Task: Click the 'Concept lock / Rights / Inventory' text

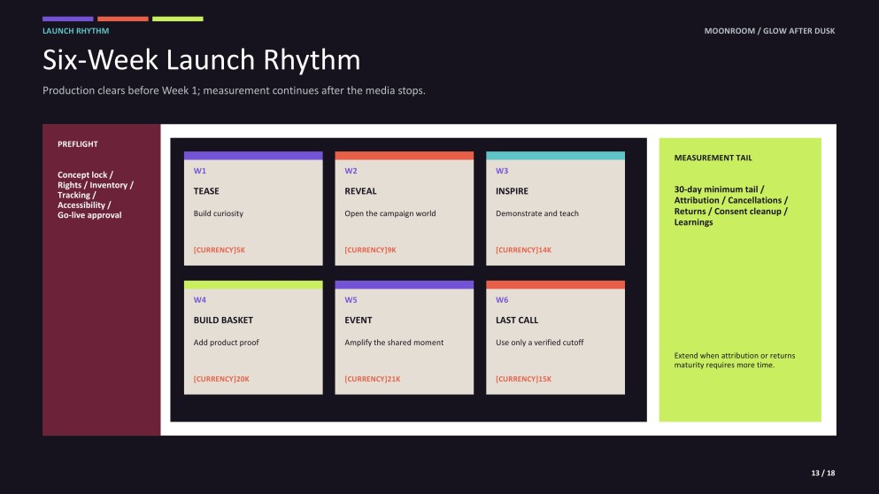Action: point(96,195)
